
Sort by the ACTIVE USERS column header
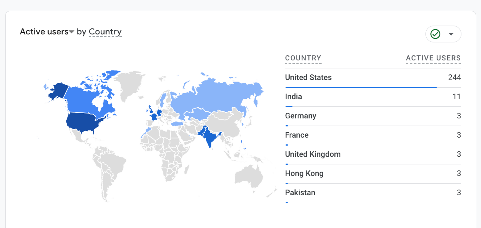[x=433, y=58]
